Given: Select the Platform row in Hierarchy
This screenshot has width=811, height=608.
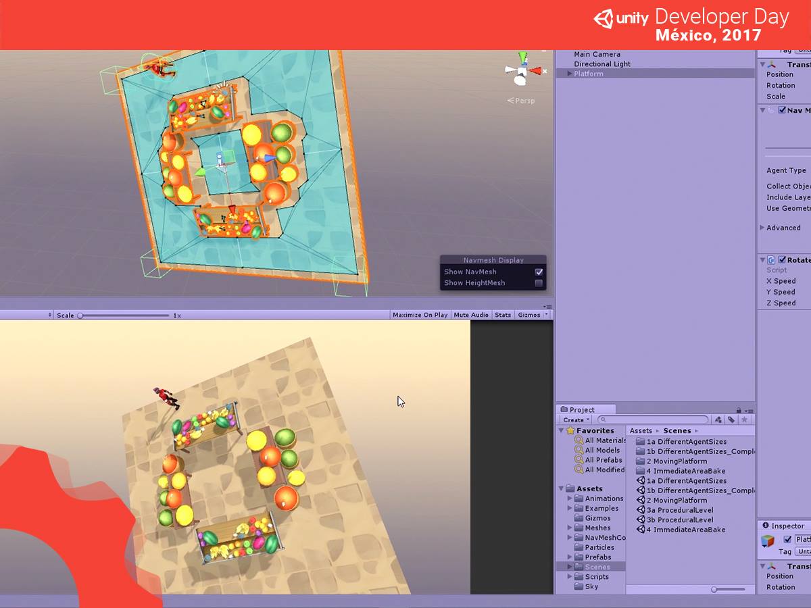Looking at the screenshot, I should pyautogui.click(x=655, y=74).
